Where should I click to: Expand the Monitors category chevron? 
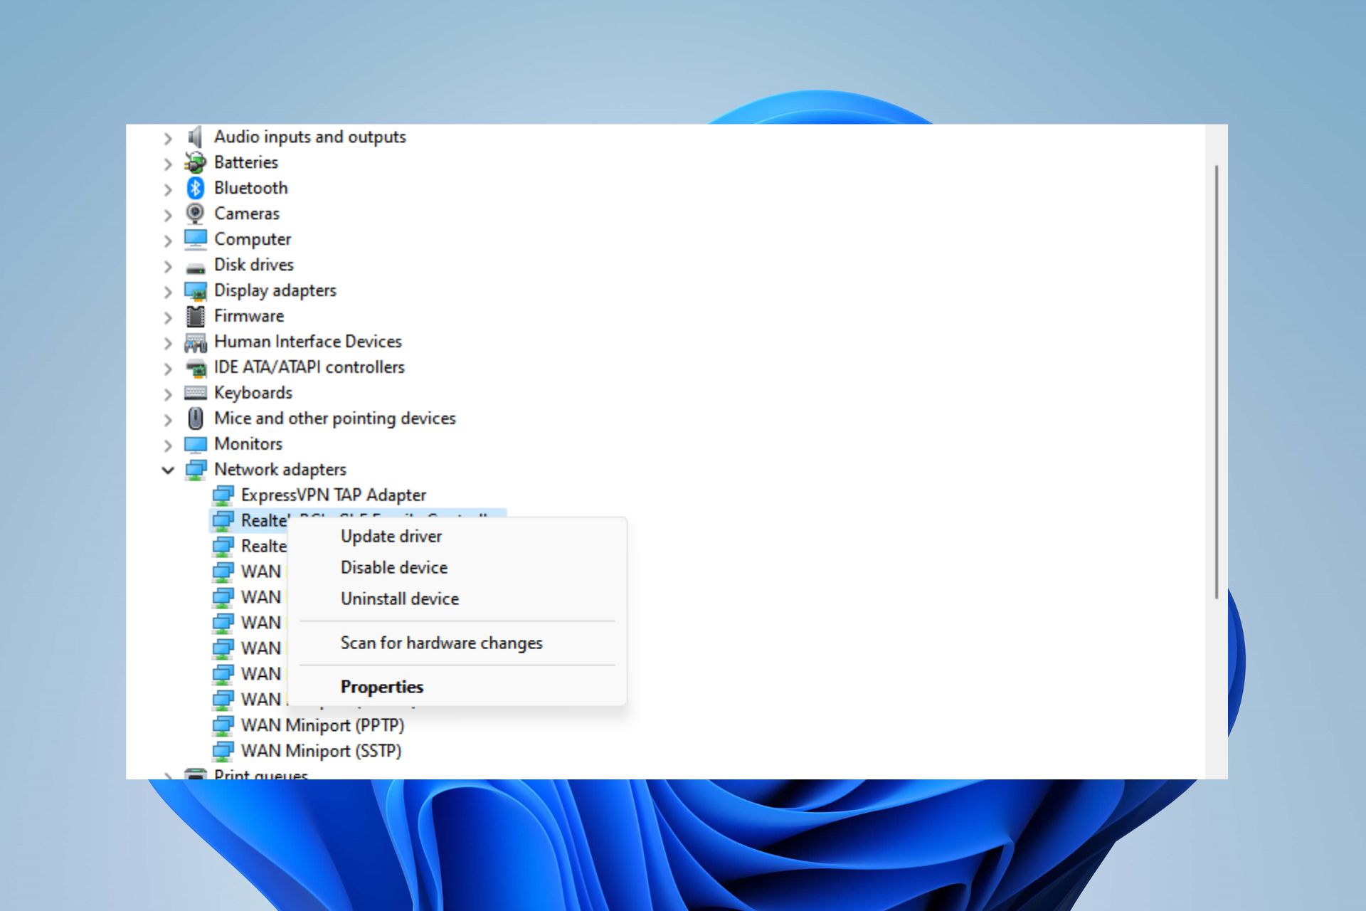point(168,446)
